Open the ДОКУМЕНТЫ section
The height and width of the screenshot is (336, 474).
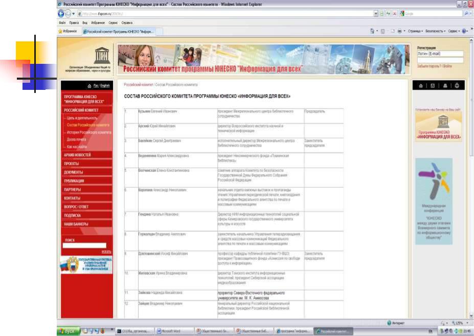click(x=87, y=172)
